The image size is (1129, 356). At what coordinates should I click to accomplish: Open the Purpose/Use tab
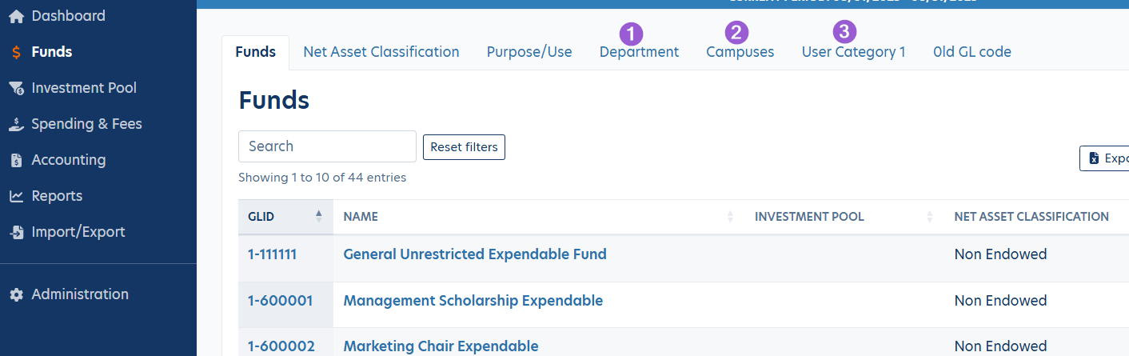(529, 52)
